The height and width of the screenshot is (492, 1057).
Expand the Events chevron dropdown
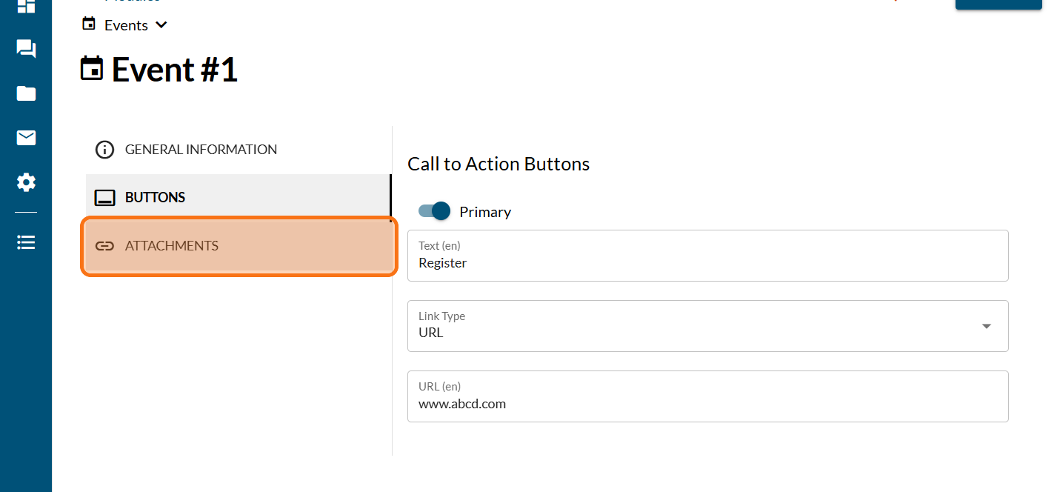pyautogui.click(x=161, y=25)
